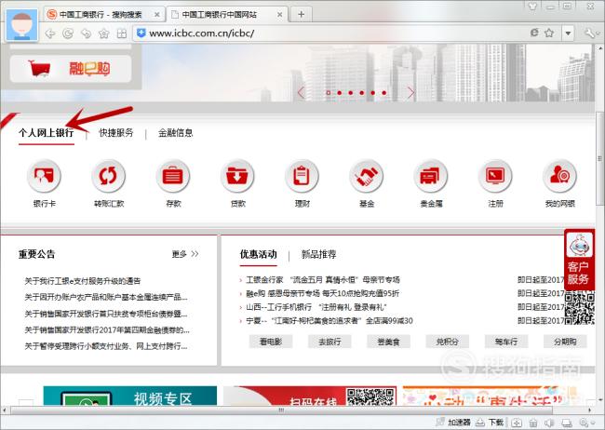Open the wrench tools menu icon

point(590,34)
